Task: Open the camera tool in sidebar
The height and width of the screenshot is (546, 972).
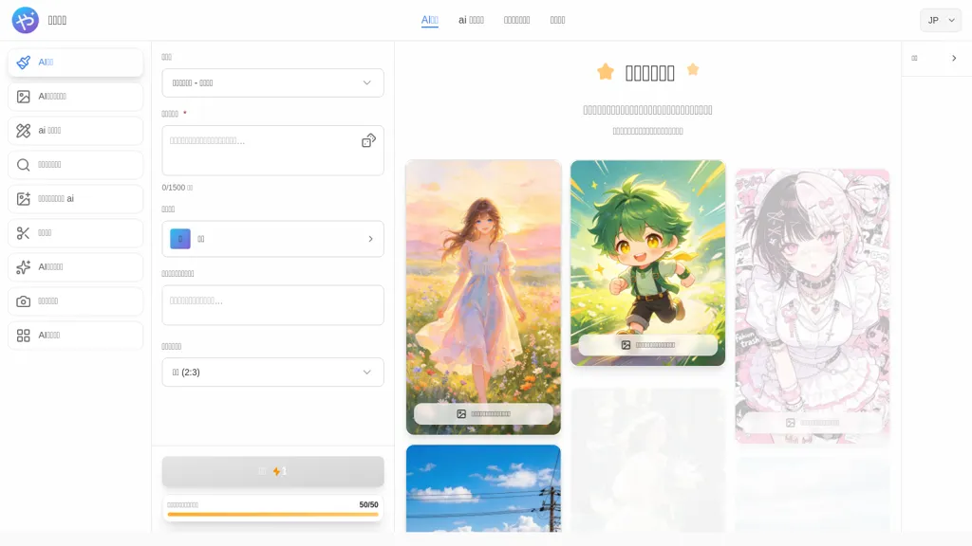Action: click(x=76, y=300)
